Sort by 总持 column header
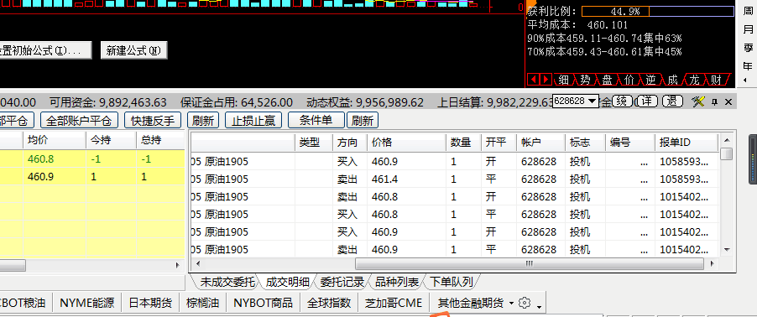The width and height of the screenshot is (757, 317). [160, 140]
